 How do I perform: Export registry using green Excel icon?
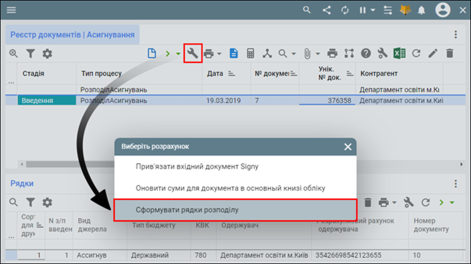tap(399, 53)
